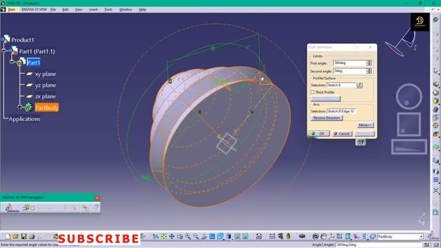Increment the Second angle spinner

coord(369,70)
